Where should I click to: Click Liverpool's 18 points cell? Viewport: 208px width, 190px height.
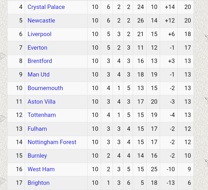tap(185, 34)
